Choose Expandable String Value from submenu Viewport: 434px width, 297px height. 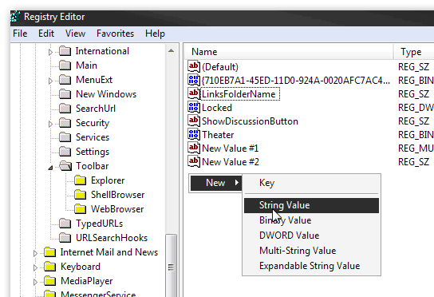311,266
